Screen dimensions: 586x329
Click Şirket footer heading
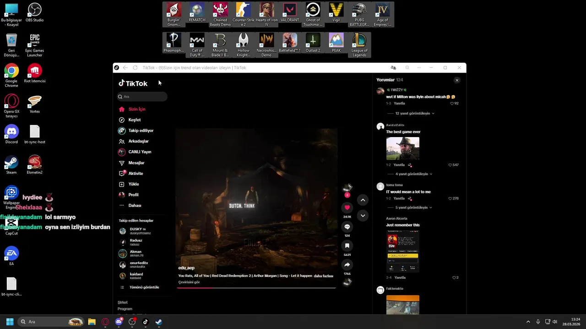123,302
